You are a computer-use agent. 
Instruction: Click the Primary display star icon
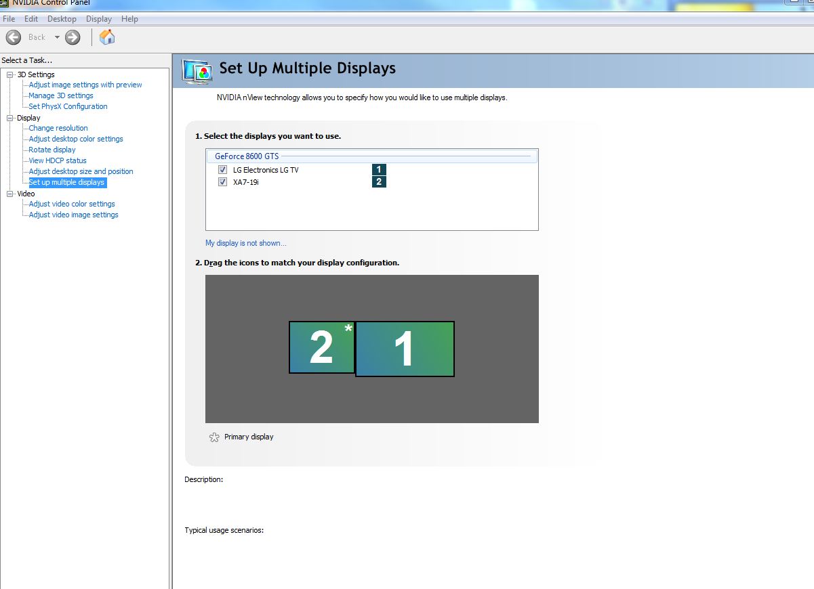tap(214, 437)
